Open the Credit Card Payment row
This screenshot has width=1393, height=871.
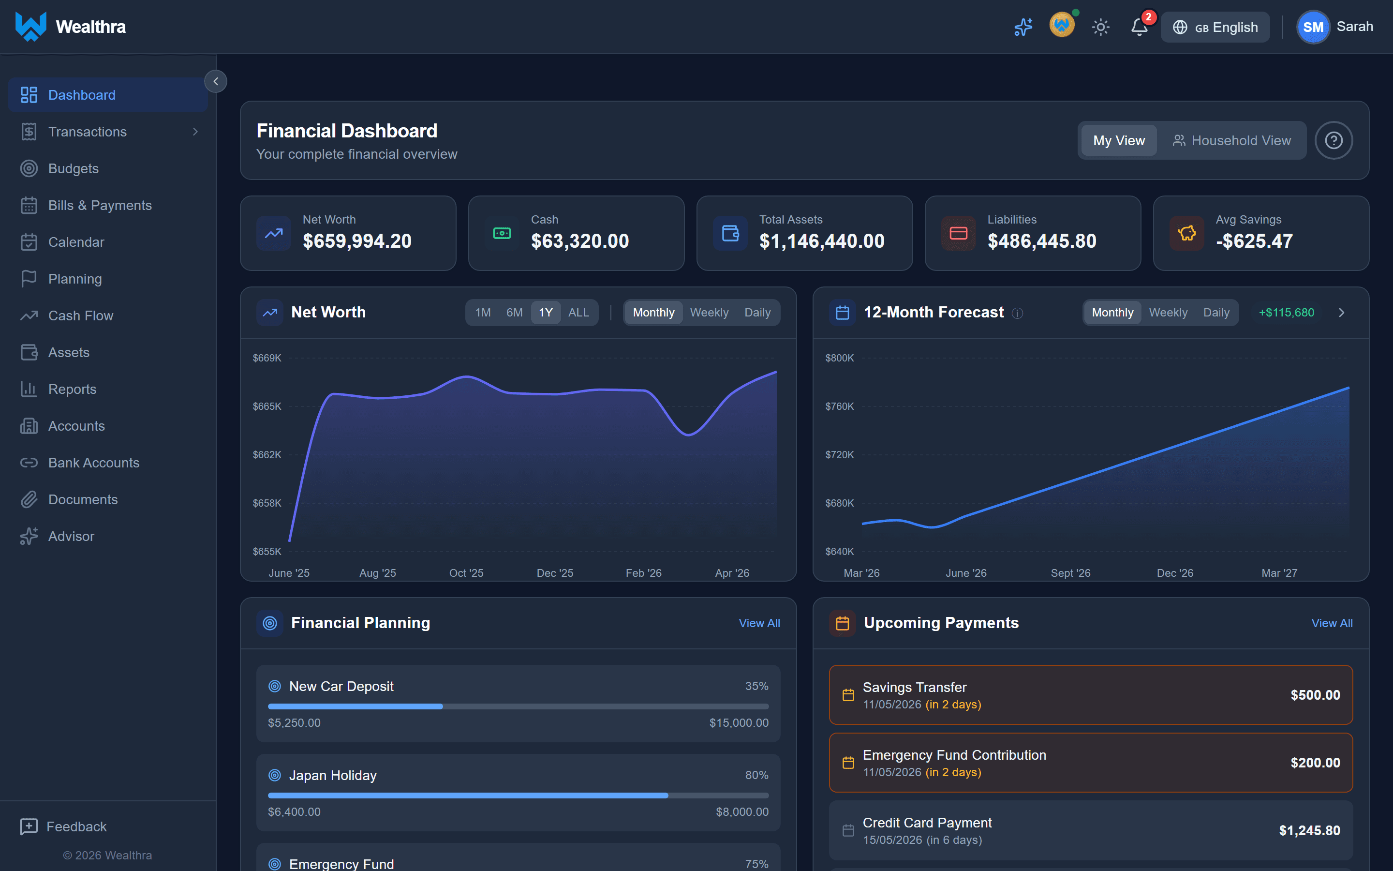click(1090, 831)
